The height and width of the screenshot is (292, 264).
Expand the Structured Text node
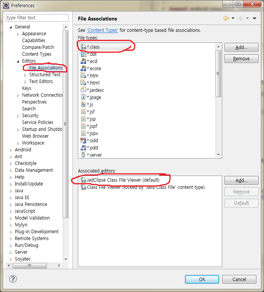pos(25,75)
